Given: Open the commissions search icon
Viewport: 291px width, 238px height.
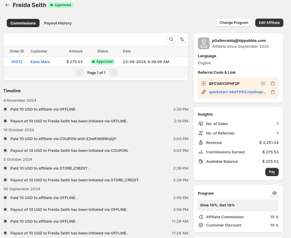Looking at the screenshot, I should coord(171,39).
